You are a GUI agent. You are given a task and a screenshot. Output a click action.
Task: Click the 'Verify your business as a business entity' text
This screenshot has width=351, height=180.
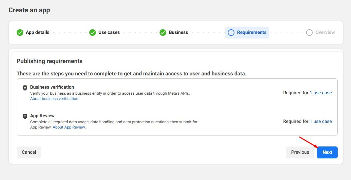coord(110,93)
